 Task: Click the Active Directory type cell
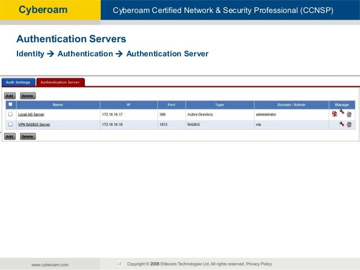200,114
